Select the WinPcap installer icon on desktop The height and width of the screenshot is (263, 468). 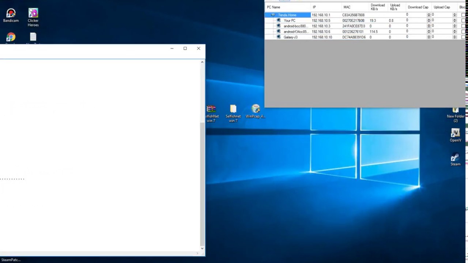(x=255, y=112)
